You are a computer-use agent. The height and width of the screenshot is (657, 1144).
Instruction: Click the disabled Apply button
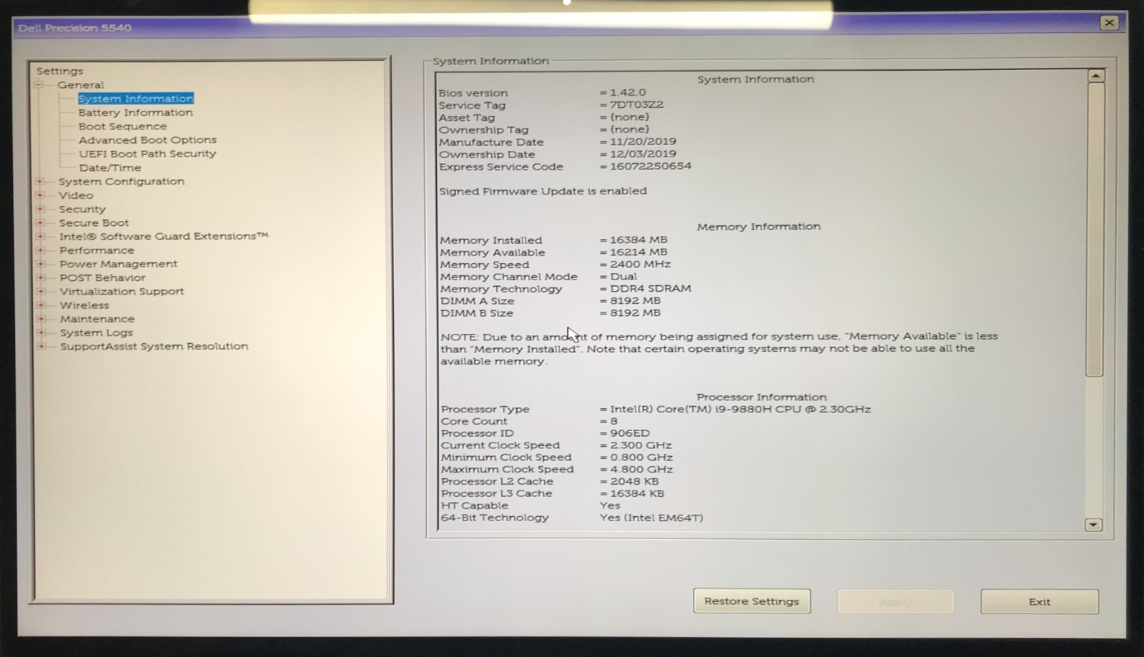coord(896,601)
